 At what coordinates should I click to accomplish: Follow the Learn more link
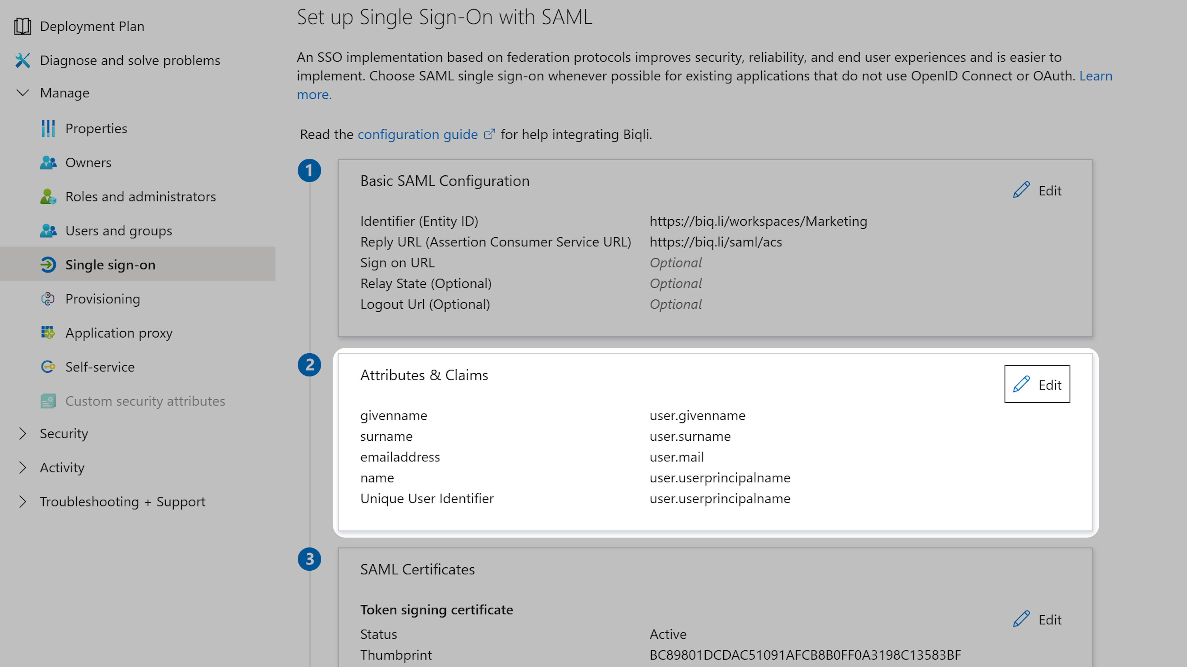pyautogui.click(x=1096, y=75)
